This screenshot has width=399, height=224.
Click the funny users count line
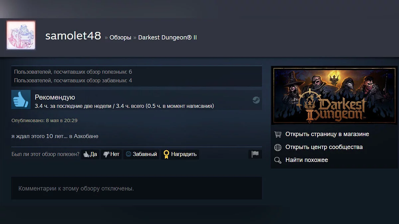pyautogui.click(x=73, y=80)
